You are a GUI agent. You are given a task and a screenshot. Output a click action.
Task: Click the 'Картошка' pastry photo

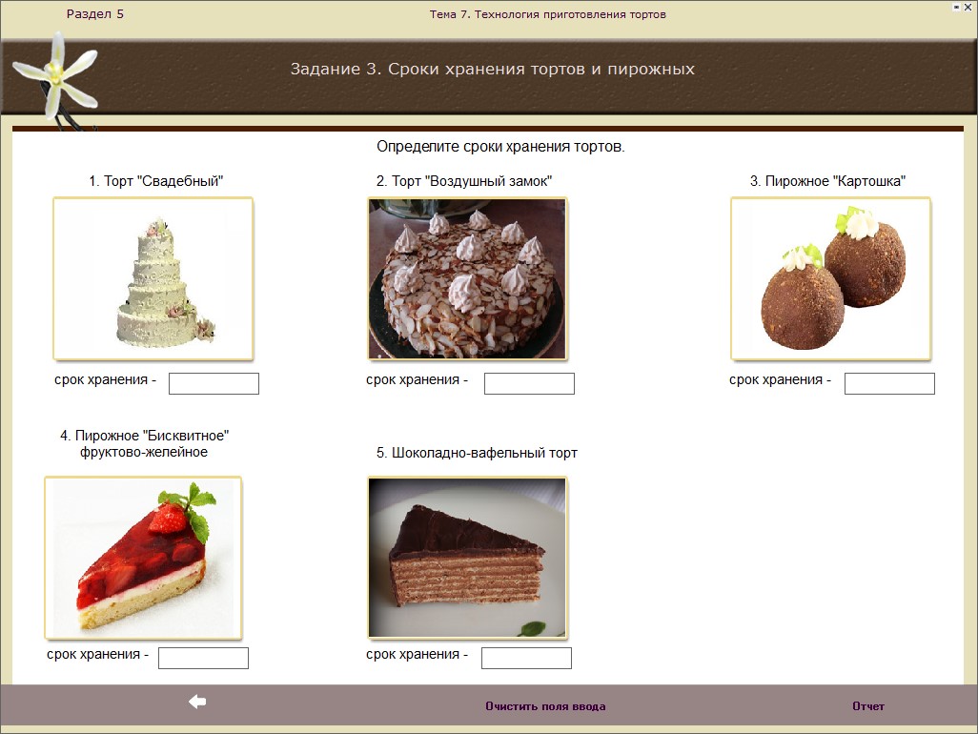pos(830,278)
